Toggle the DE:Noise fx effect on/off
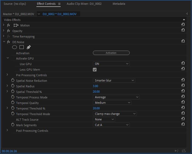 [x=8, y=42]
